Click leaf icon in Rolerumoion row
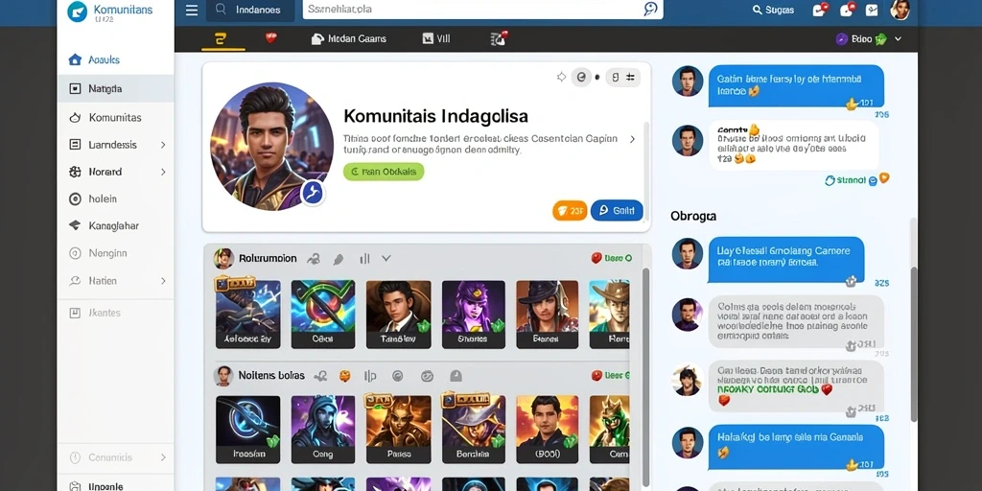 pos(339,259)
